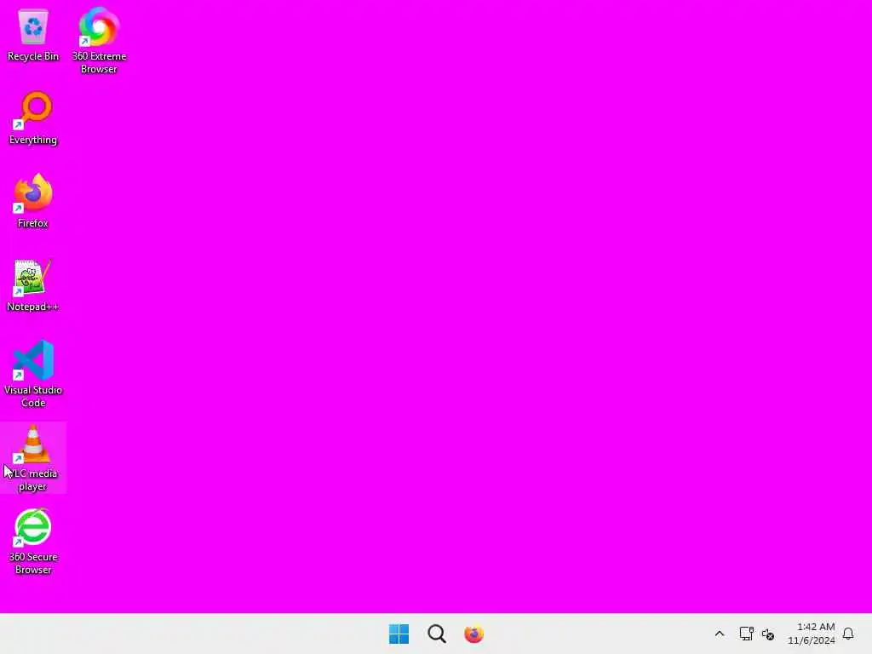Screen dimensions: 872x654
Task: Open taskbar Search magnifier
Action: click(x=437, y=634)
